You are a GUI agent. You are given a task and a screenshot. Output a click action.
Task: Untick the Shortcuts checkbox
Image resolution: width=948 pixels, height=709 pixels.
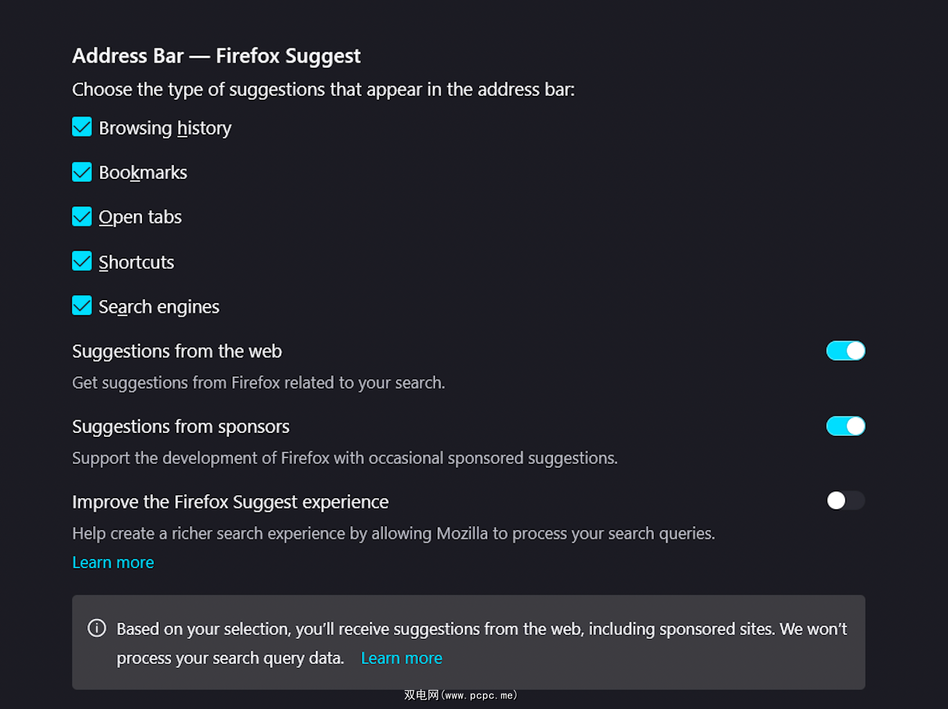click(x=82, y=261)
